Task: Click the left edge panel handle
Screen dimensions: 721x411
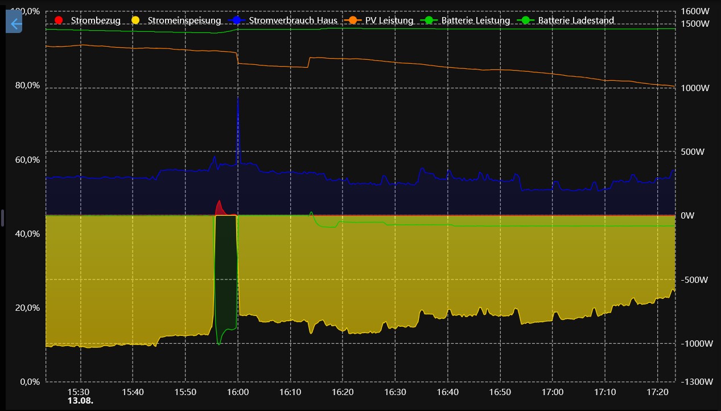Action: coord(3,218)
